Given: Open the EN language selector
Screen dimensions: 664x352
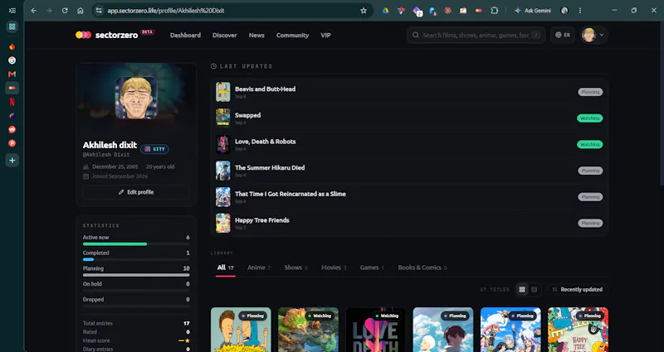Looking at the screenshot, I should [x=563, y=35].
